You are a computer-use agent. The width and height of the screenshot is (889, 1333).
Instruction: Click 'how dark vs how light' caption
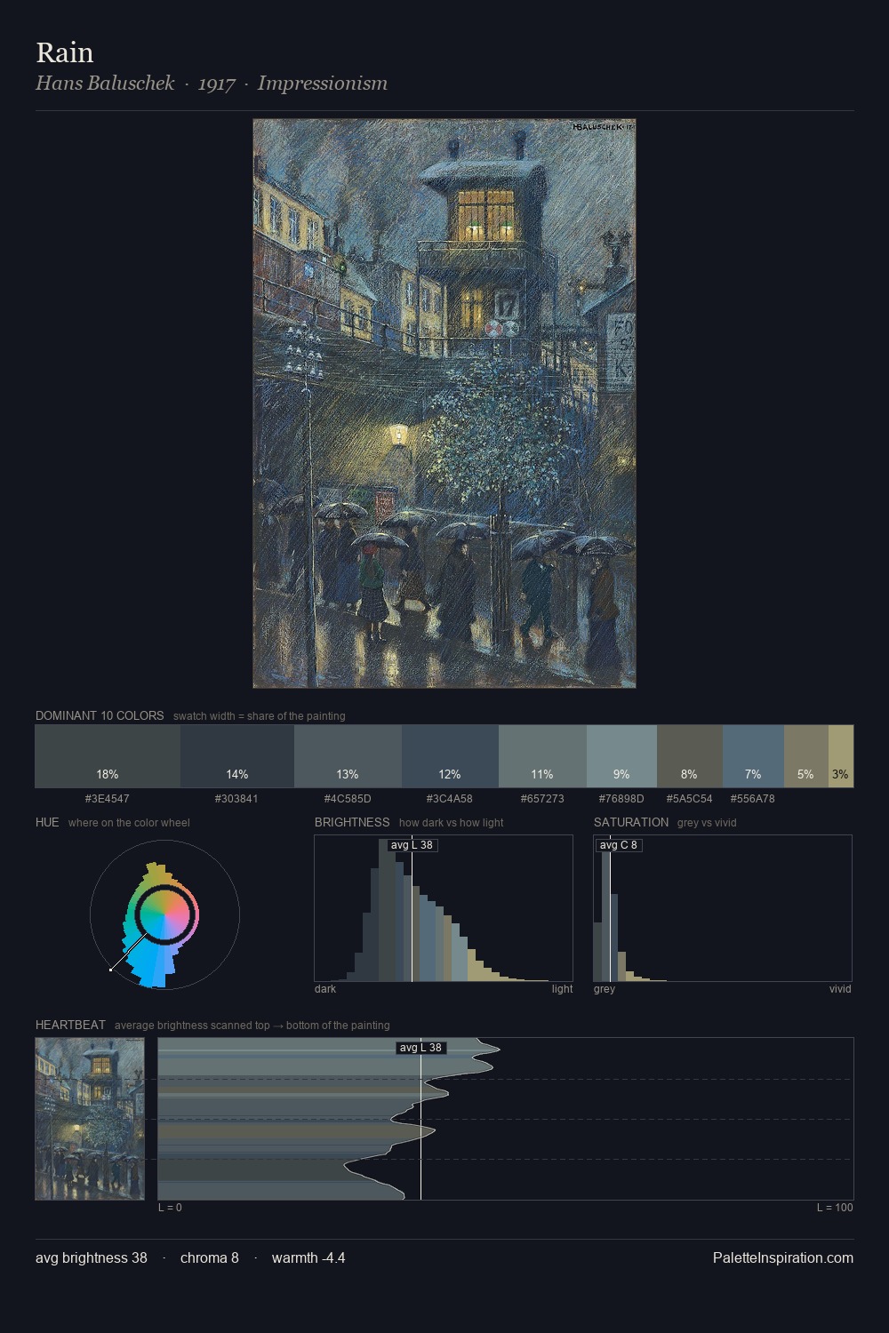pyautogui.click(x=452, y=823)
